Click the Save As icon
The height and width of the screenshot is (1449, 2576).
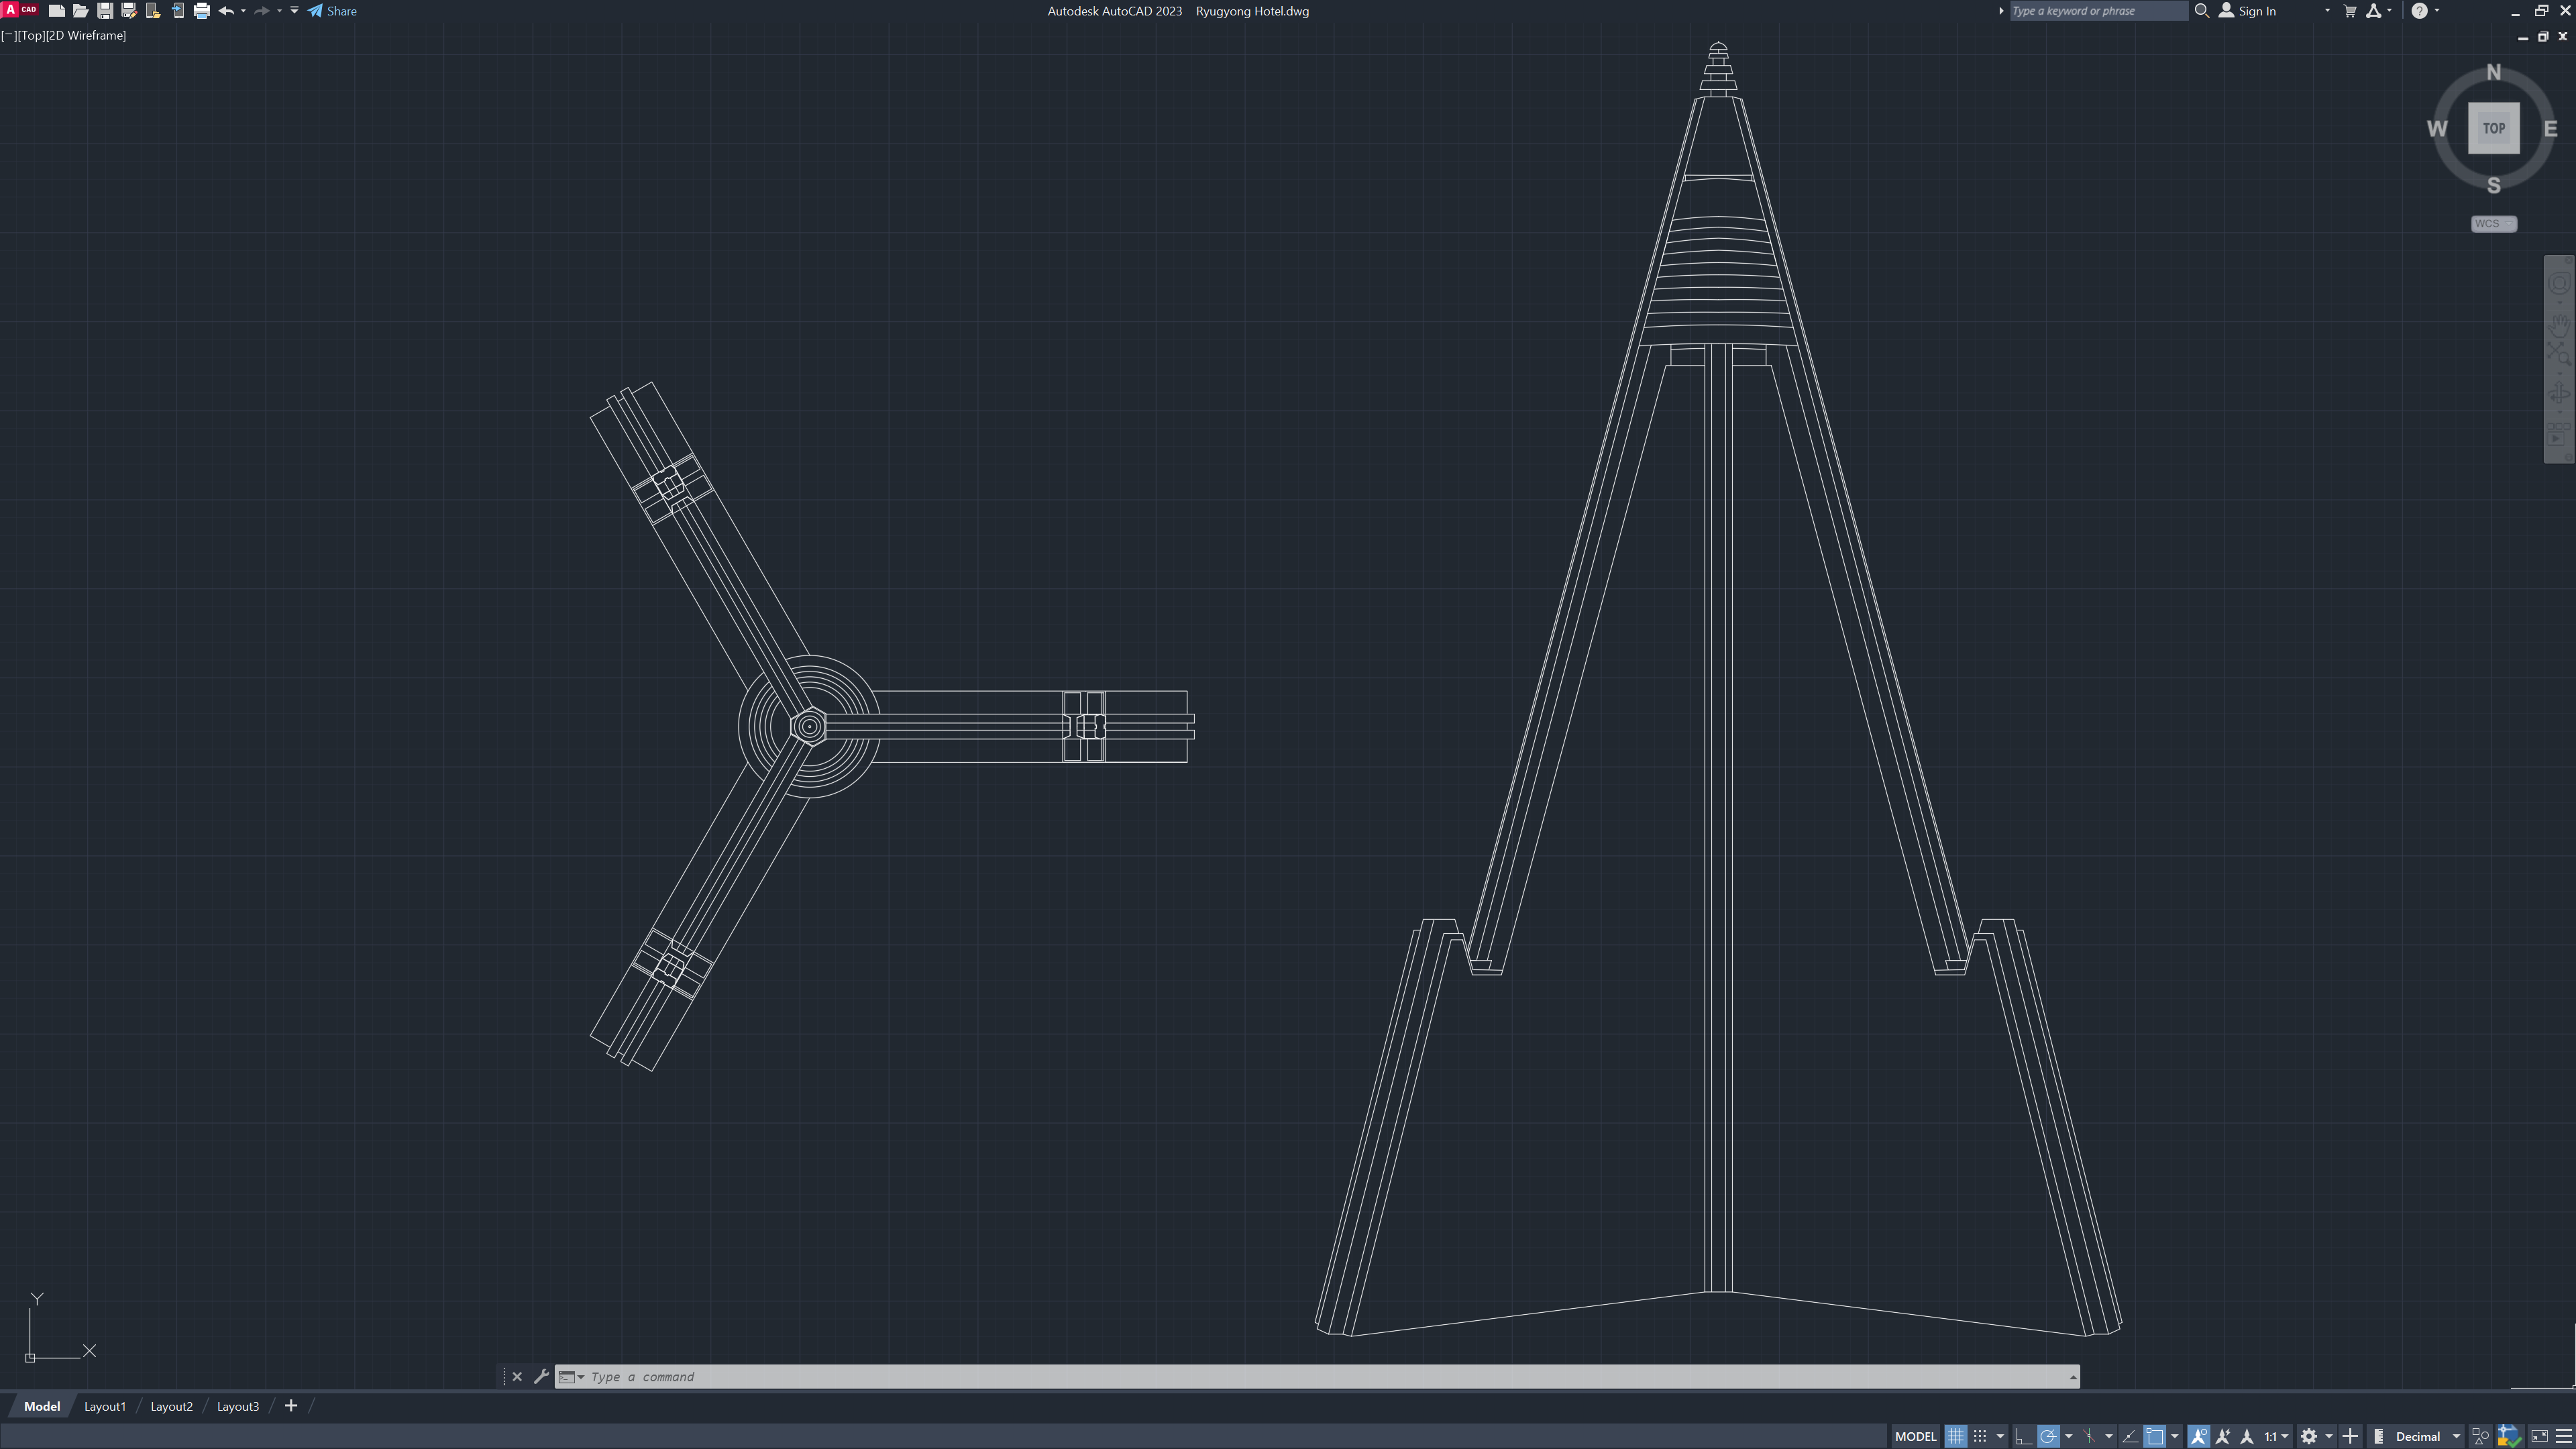[128, 11]
